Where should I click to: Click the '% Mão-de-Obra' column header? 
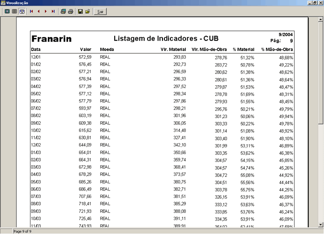coord(277,49)
